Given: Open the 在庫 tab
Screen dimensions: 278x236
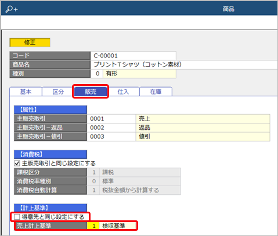Looking at the screenshot, I should tap(156, 92).
